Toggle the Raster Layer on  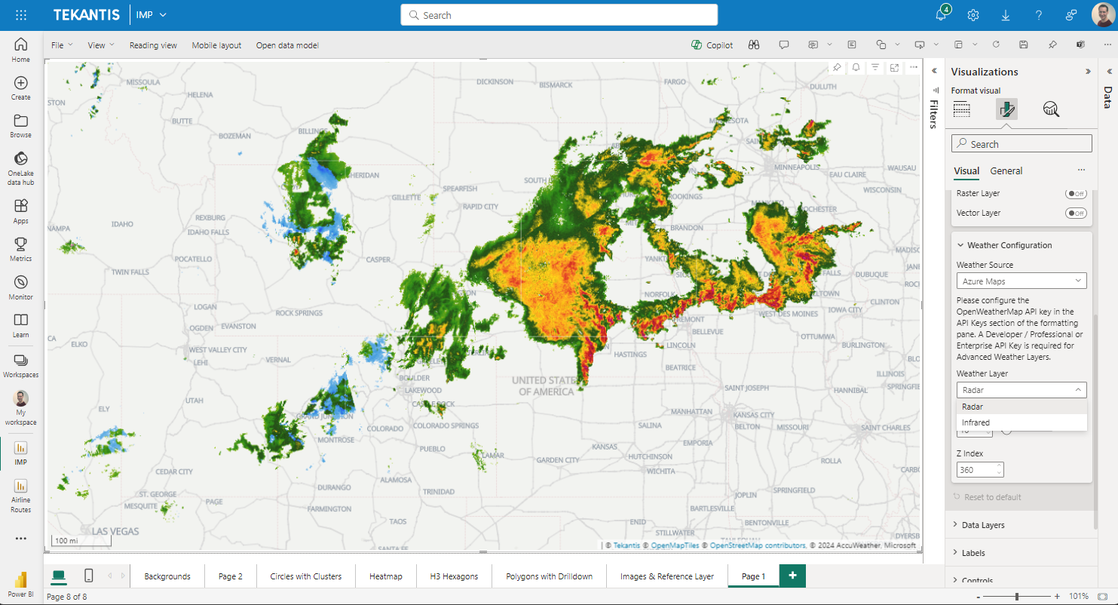click(x=1076, y=193)
